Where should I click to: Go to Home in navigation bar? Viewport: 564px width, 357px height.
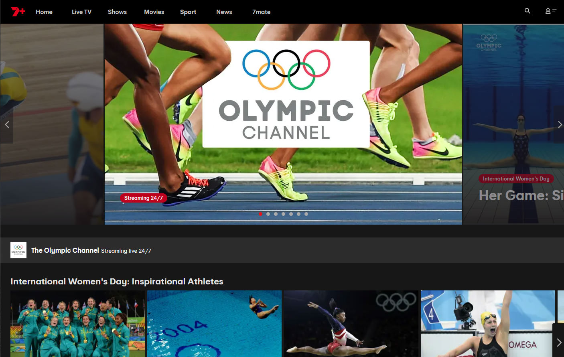point(44,12)
